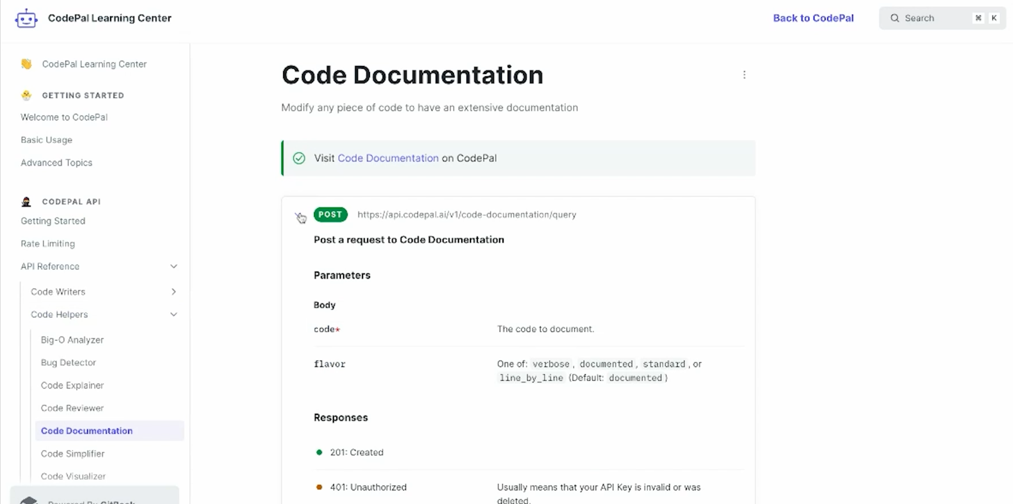Click the Getting Started chick icon
This screenshot has height=504, width=1013.
(x=26, y=95)
